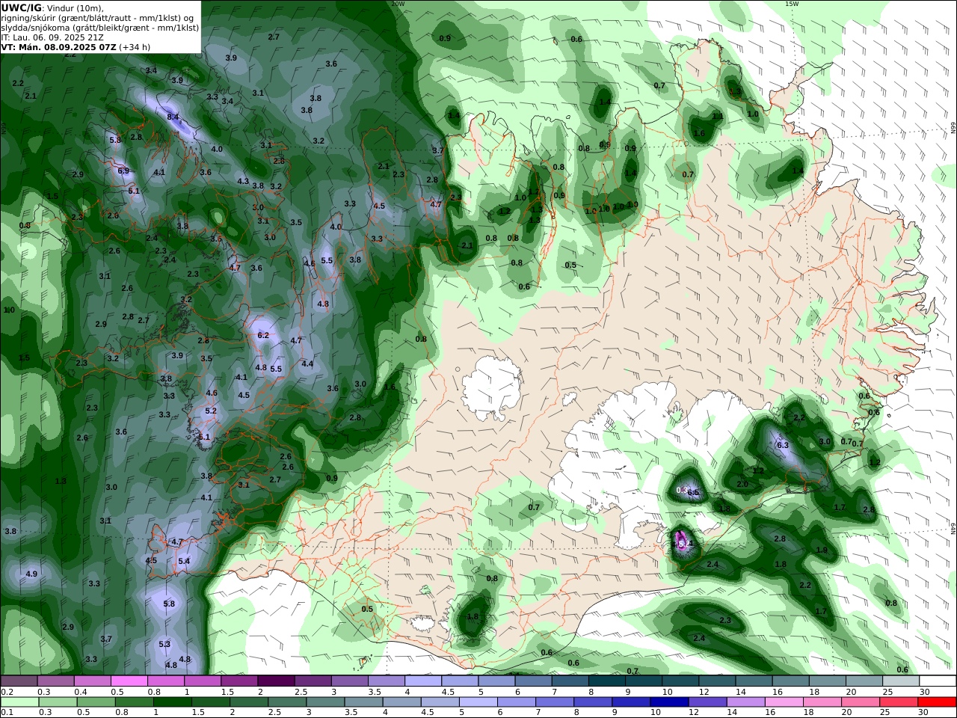Viewport: 957px width, 718px height.
Task: Select the crimson rain swatch for 25 to 30
Action: point(900,702)
